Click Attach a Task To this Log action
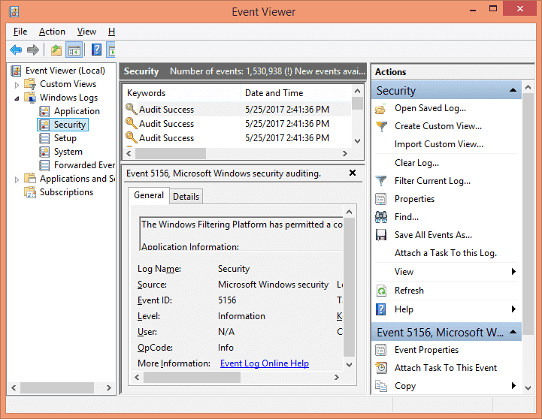This screenshot has height=419, width=542. (x=446, y=253)
